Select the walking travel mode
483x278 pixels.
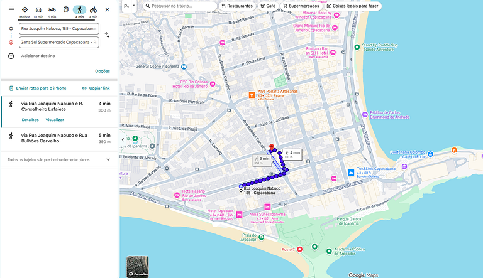pyautogui.click(x=79, y=11)
